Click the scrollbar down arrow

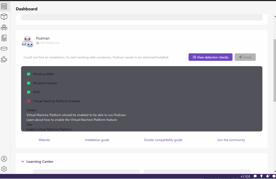(275, 172)
